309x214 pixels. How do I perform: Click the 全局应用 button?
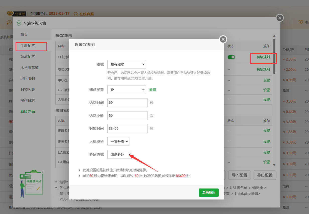209,192
